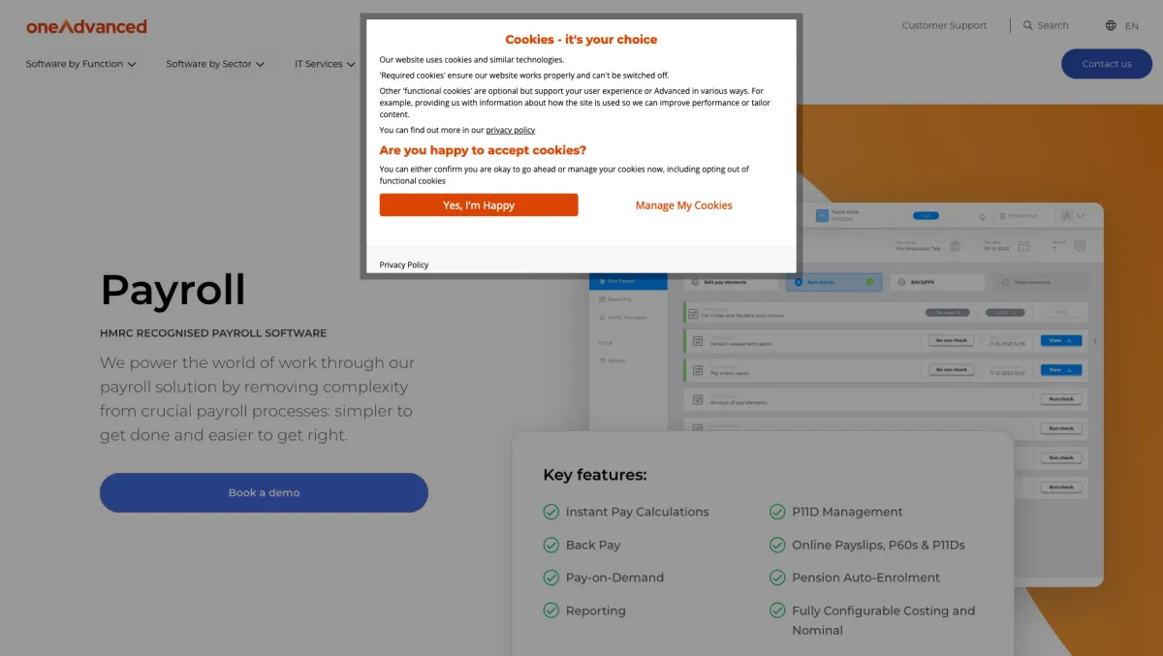This screenshot has height=656, width=1163.
Task: Click the Search label in the header
Action: (1053, 26)
